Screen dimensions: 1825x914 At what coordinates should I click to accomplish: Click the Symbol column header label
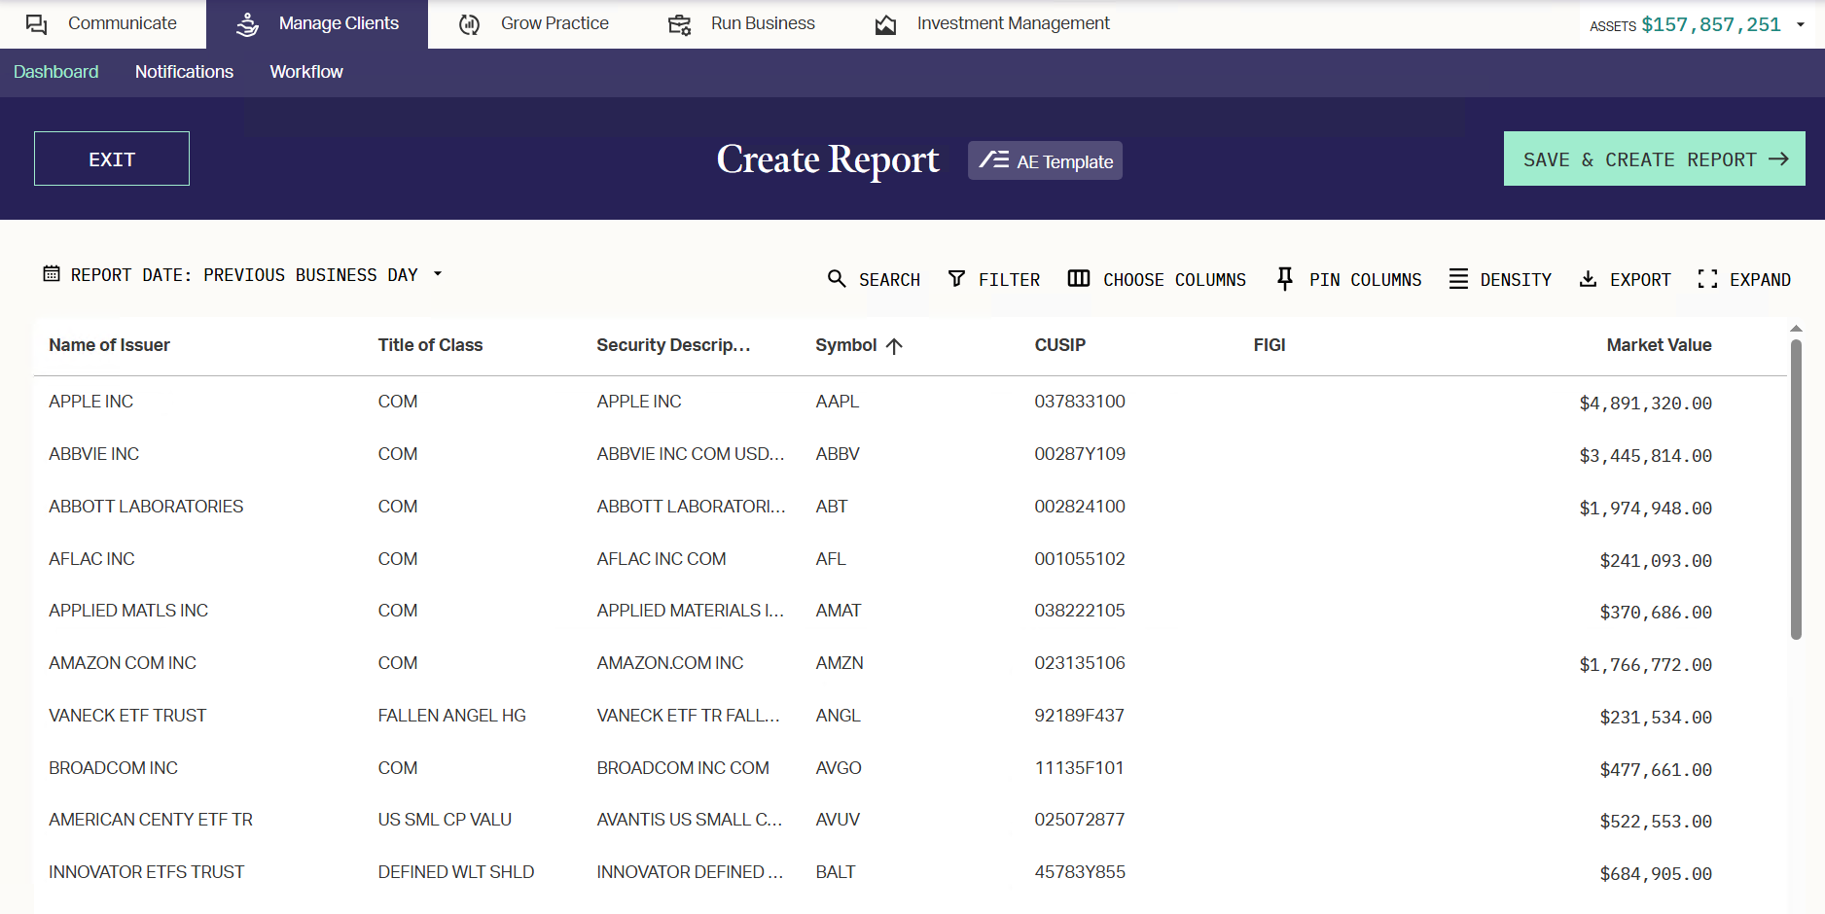[x=846, y=345]
